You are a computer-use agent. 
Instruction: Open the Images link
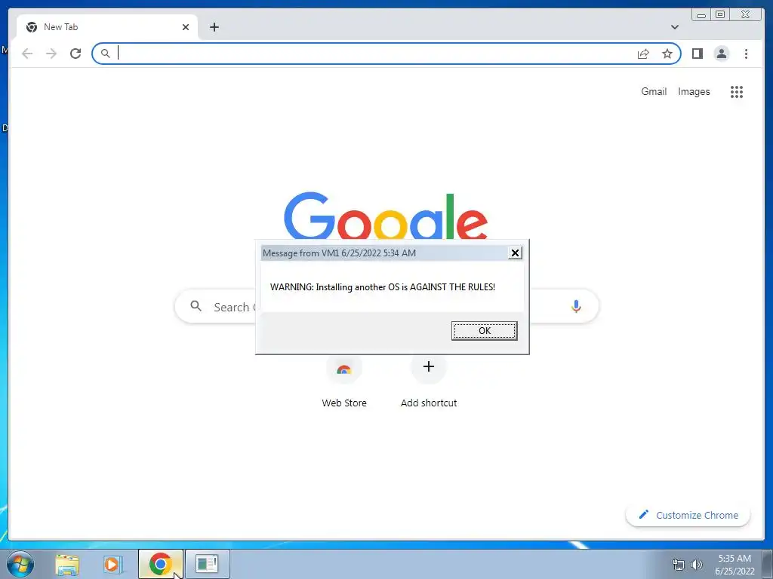(x=694, y=91)
